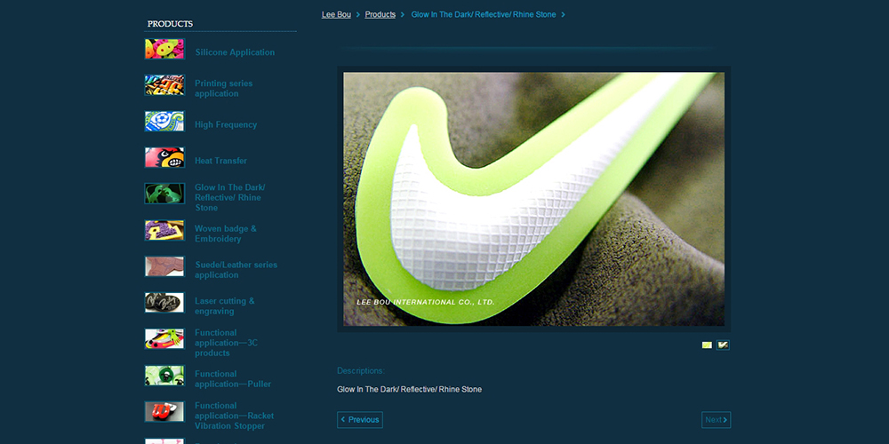Open Functional application—Puller link
889x444 pixels.
(x=232, y=379)
